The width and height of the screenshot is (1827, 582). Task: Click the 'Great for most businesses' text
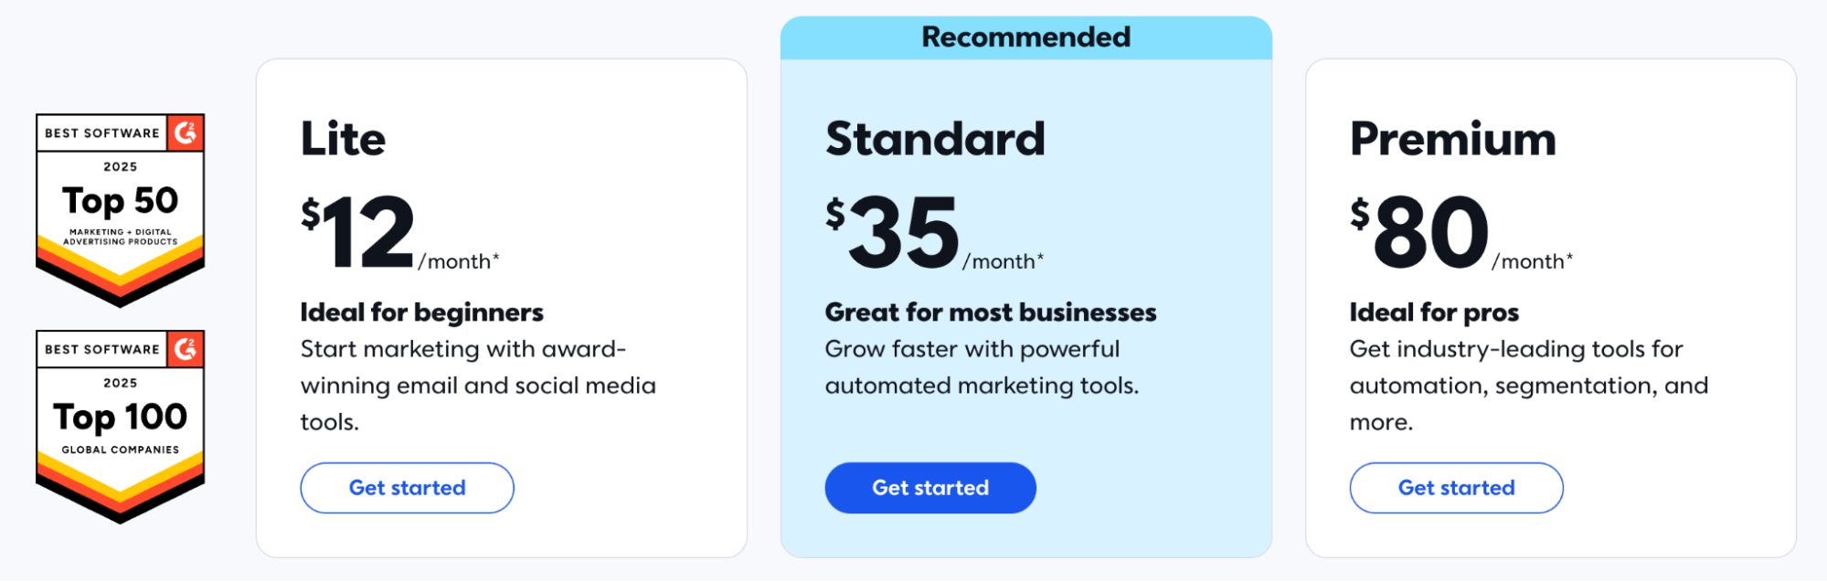click(991, 312)
